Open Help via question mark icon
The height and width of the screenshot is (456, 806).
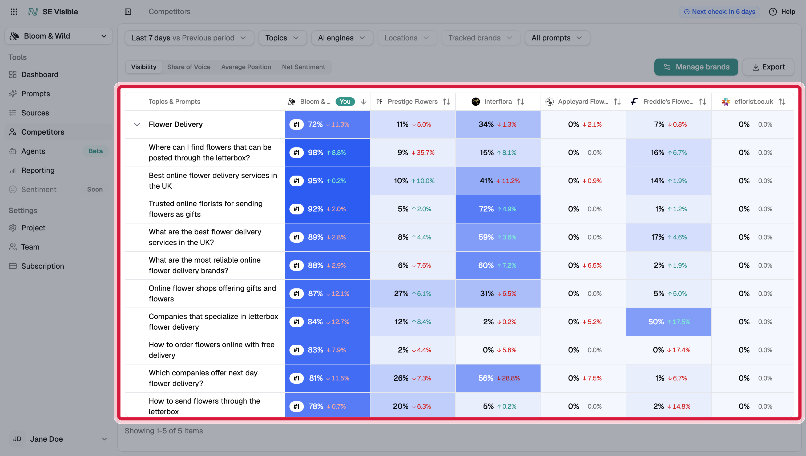coord(773,12)
